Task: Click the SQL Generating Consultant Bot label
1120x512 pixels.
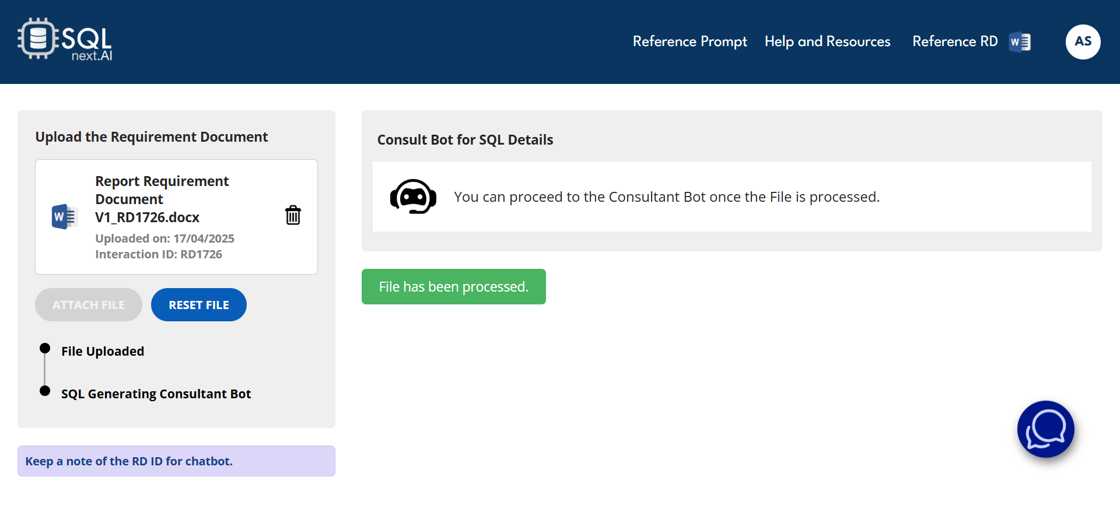Action: pos(156,394)
